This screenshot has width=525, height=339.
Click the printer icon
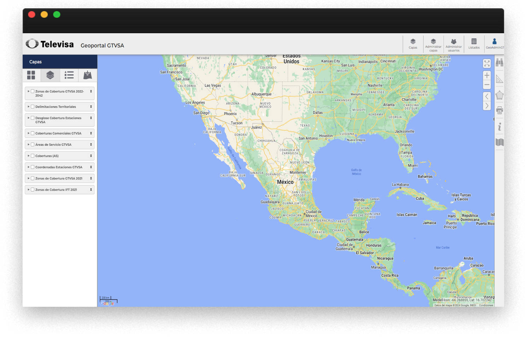pos(499,111)
